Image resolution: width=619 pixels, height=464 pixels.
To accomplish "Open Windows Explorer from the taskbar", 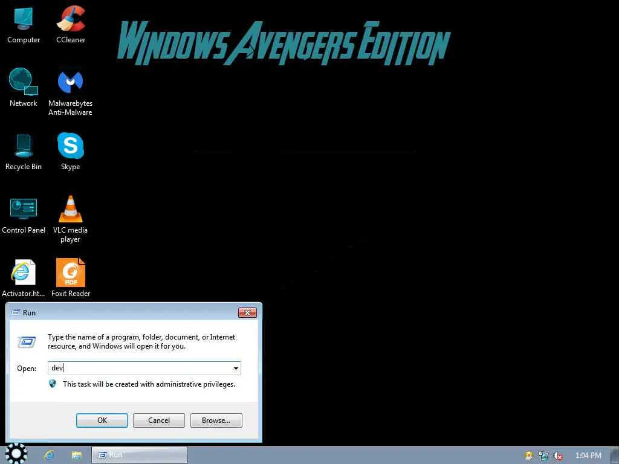I will tap(77, 455).
